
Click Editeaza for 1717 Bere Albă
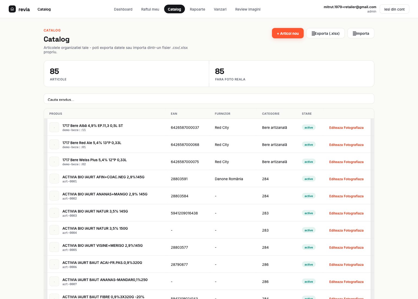[x=336, y=127]
